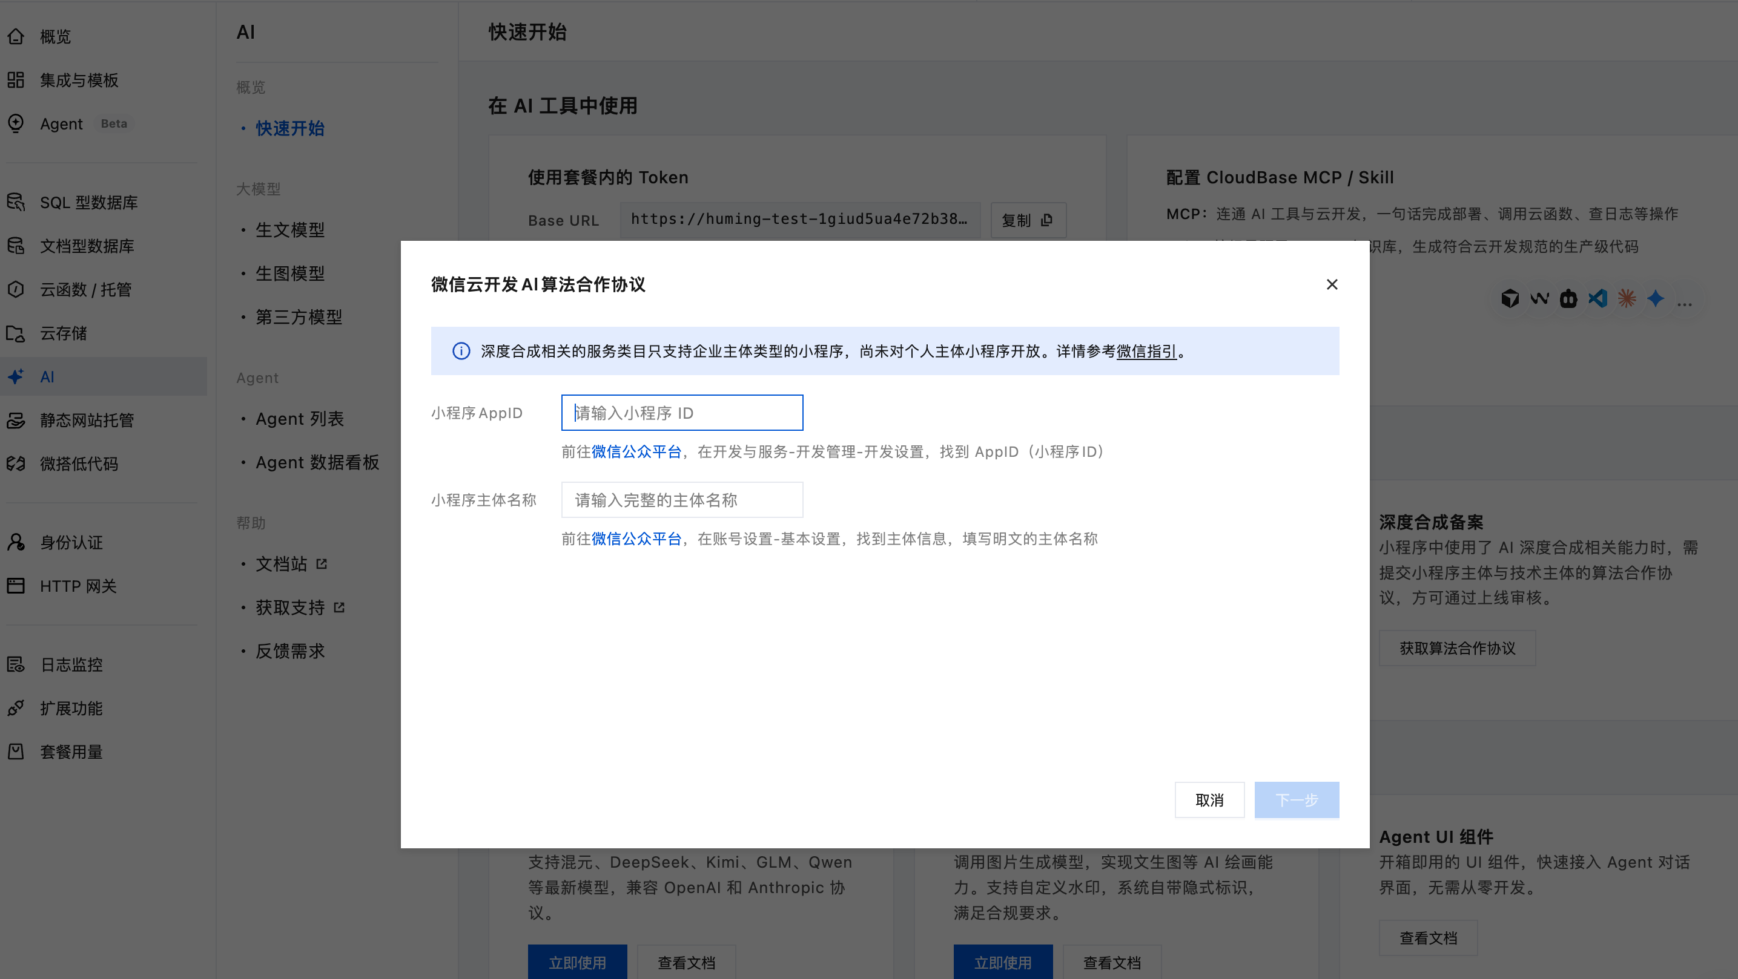The image size is (1738, 979).
Task: Open 微信公众平台 link under 主体名称 field
Action: click(x=636, y=539)
